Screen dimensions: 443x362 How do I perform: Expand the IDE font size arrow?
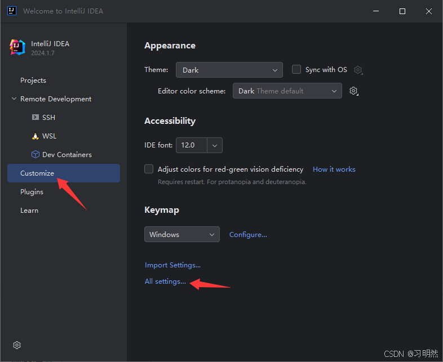(215, 145)
